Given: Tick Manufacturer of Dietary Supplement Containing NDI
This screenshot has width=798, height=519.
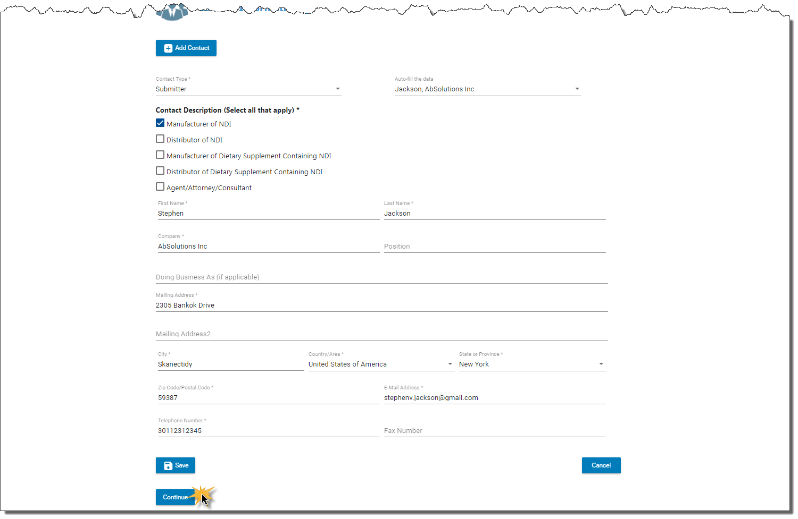Looking at the screenshot, I should [x=160, y=155].
